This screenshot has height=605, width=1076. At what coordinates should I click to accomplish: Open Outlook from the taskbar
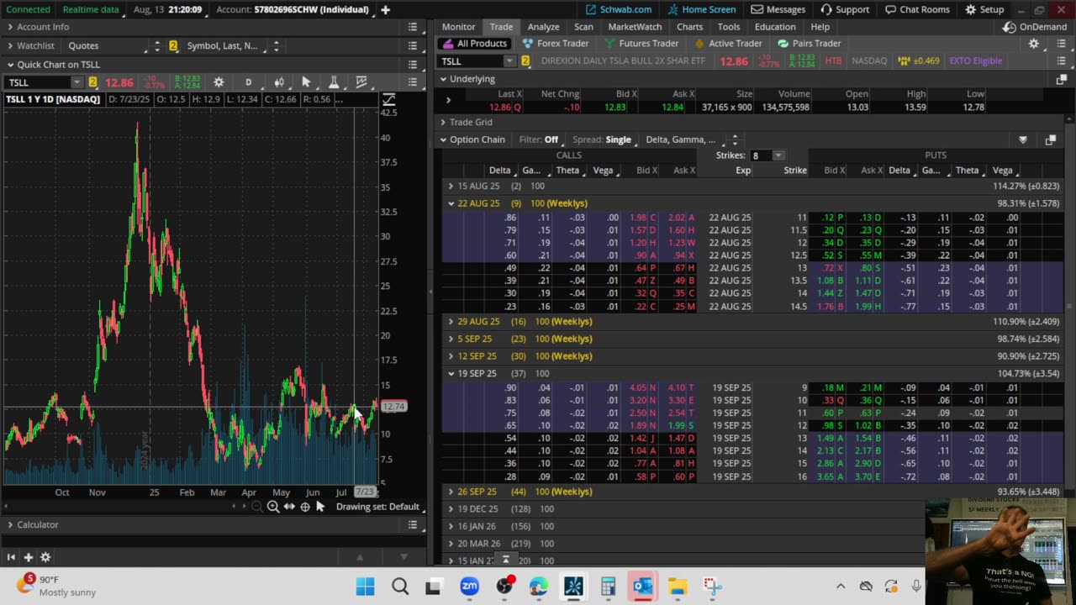click(643, 587)
